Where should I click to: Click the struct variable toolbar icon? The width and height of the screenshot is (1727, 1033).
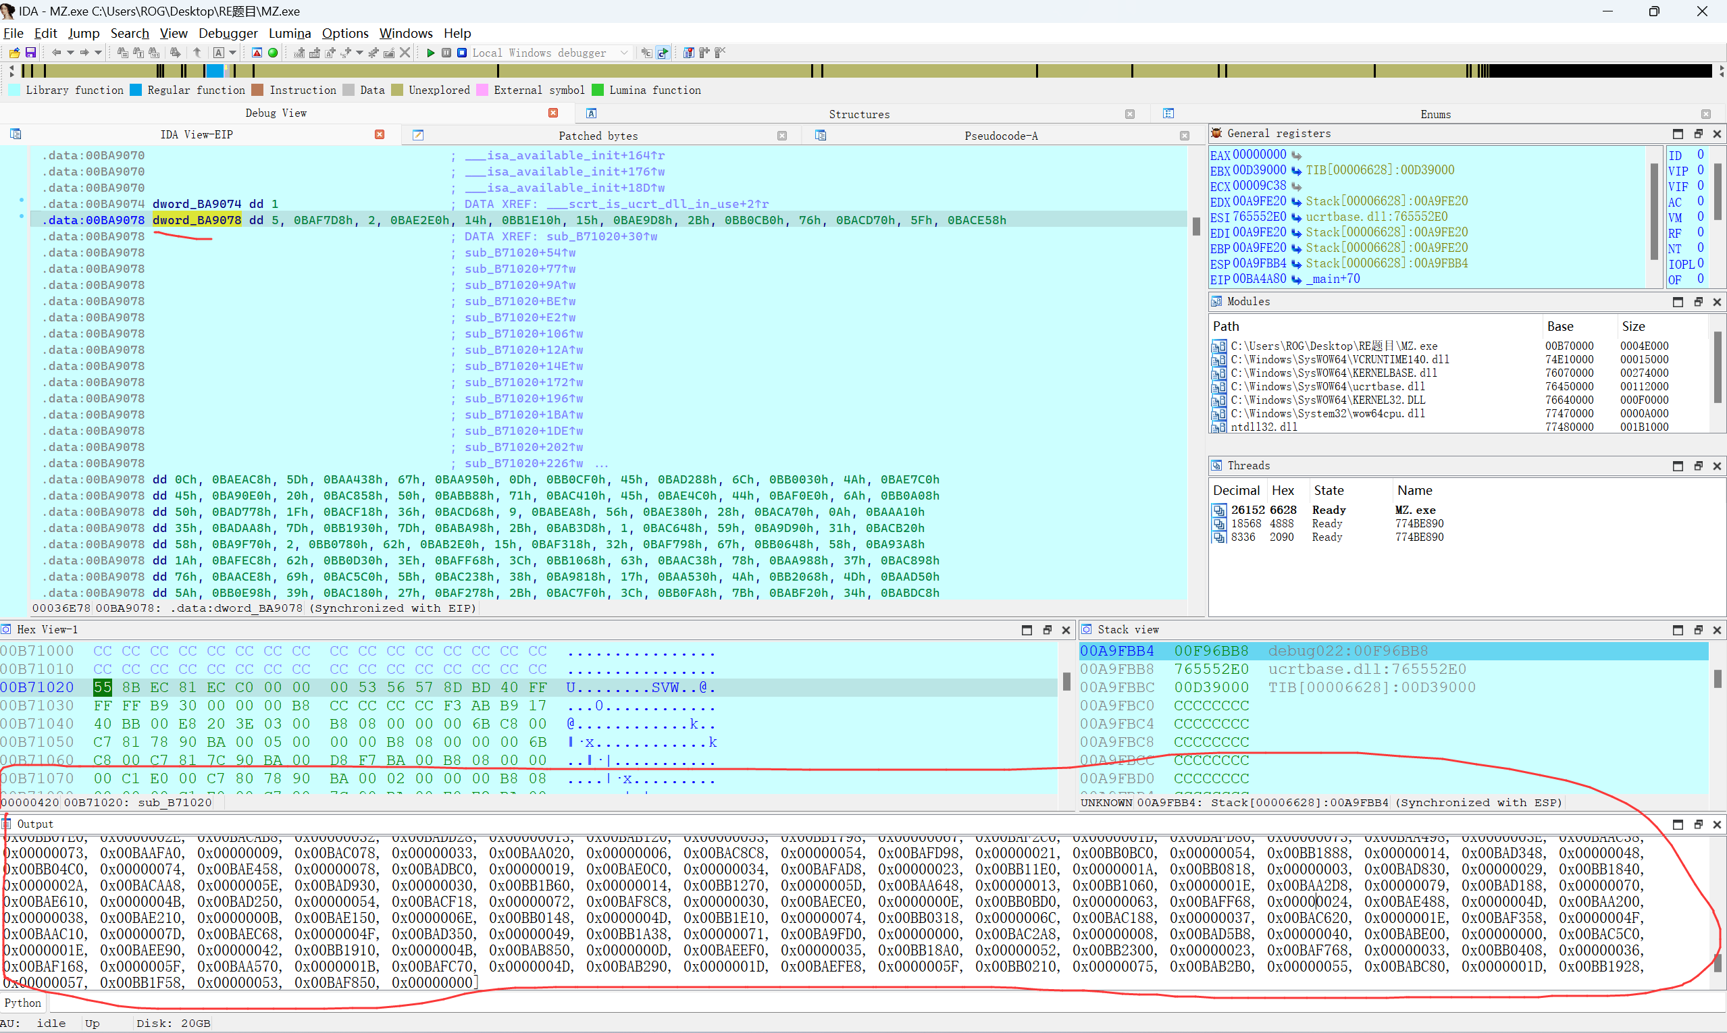(x=346, y=53)
